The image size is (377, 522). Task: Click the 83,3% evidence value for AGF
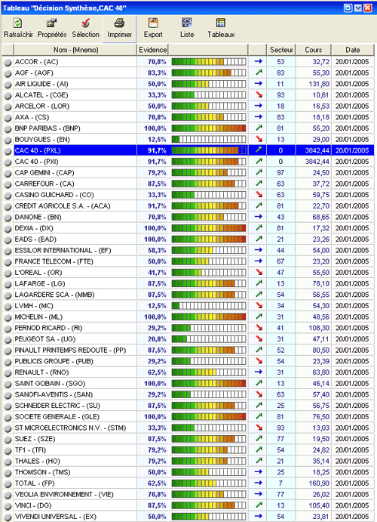click(157, 73)
